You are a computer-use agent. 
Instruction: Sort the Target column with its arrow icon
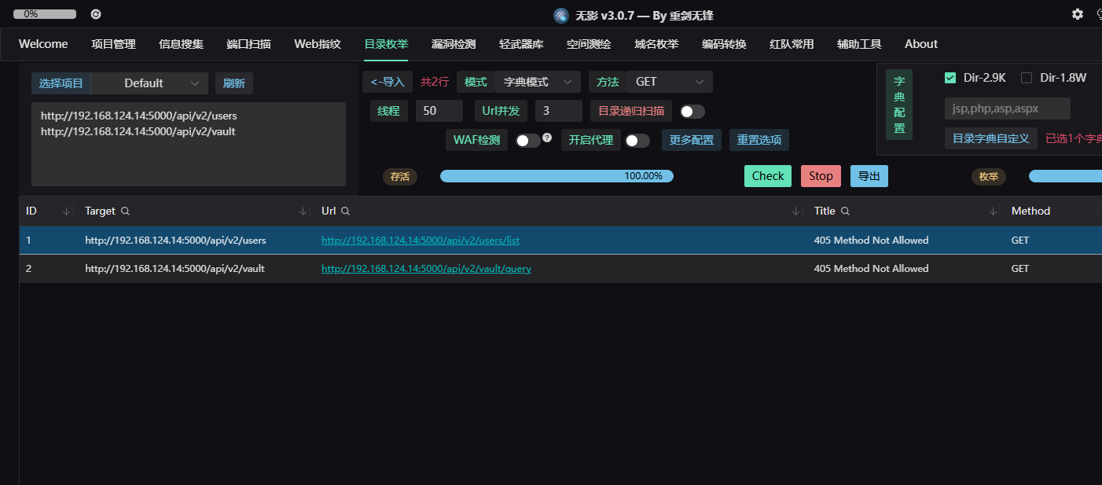[x=303, y=211]
